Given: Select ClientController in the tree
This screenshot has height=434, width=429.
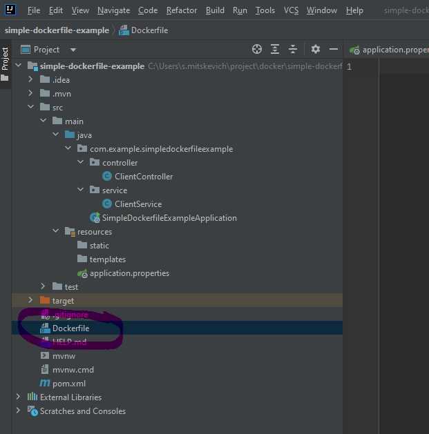Looking at the screenshot, I should click(x=144, y=177).
